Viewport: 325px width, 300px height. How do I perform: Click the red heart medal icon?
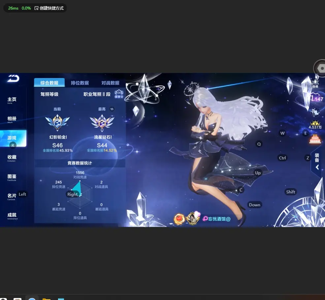coord(179,219)
